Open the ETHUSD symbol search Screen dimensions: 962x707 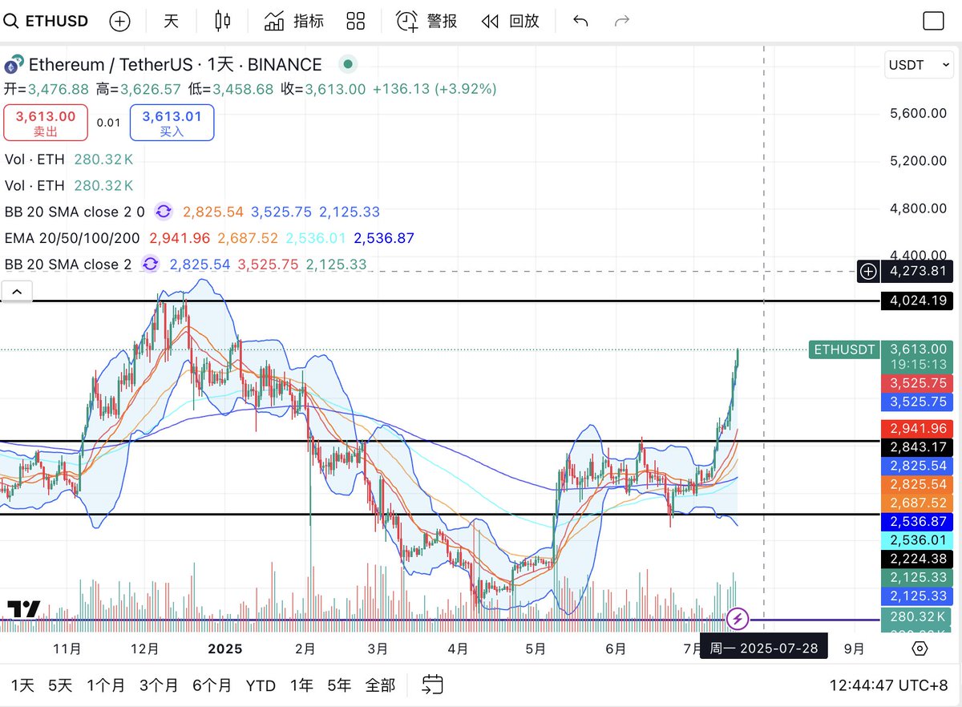point(45,21)
